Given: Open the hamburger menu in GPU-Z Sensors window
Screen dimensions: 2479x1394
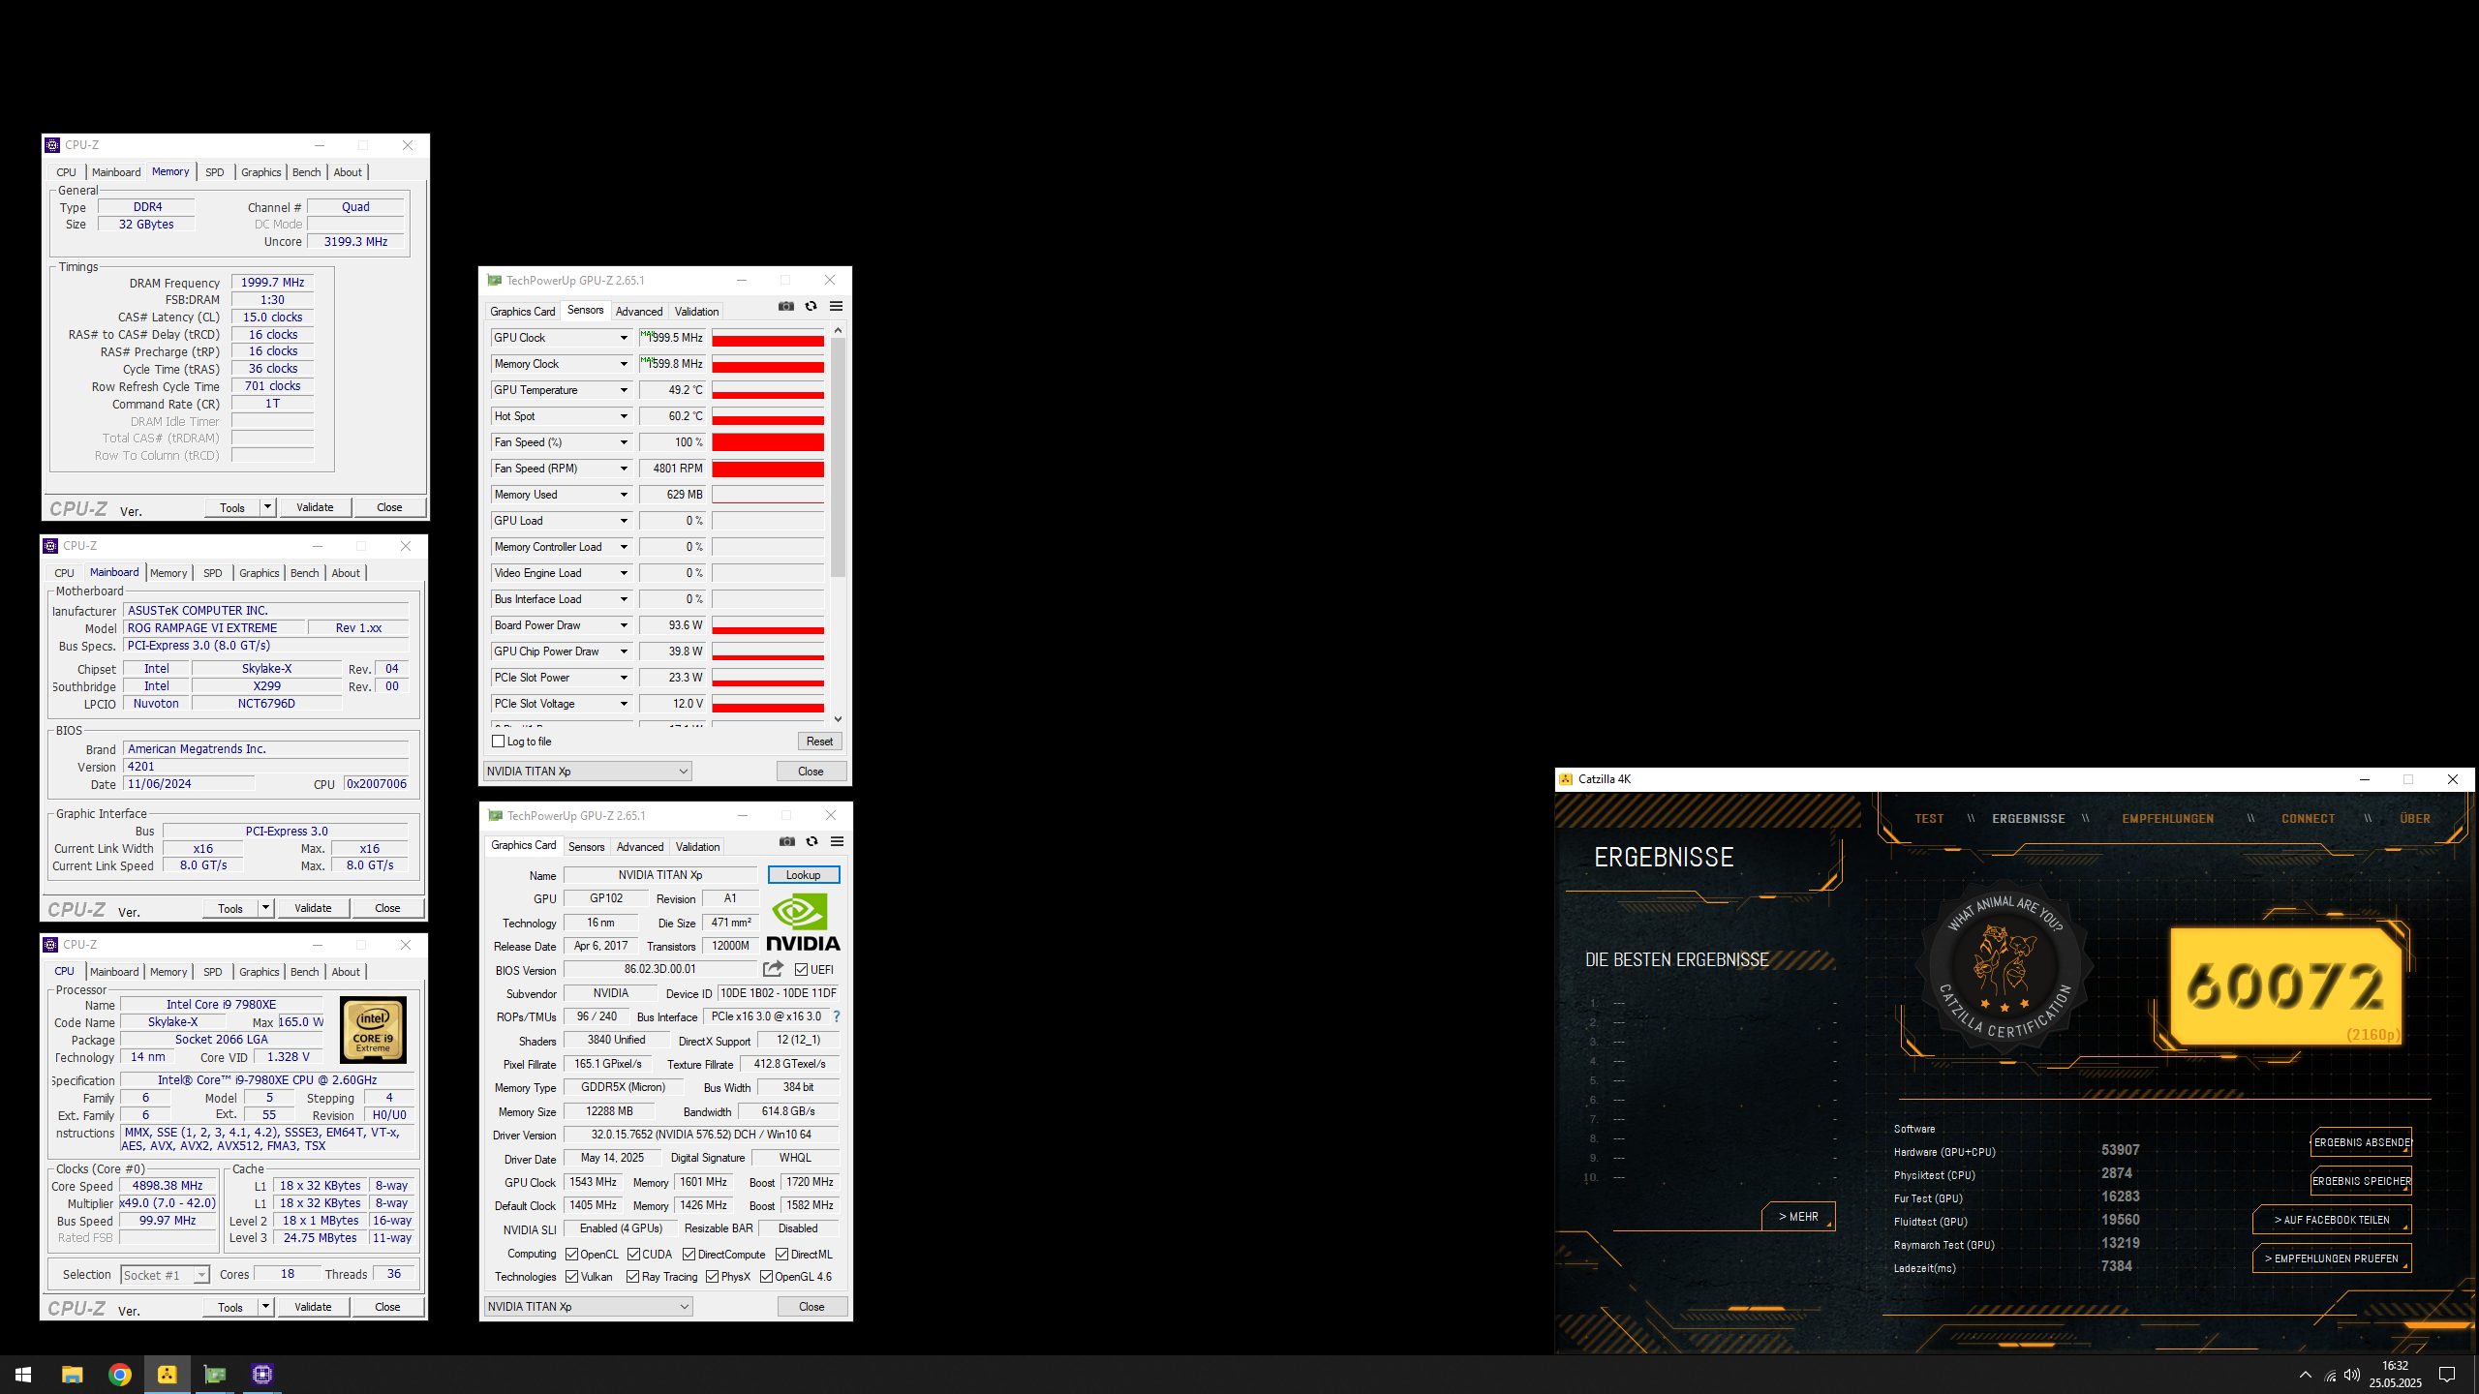Looking at the screenshot, I should 837,307.
